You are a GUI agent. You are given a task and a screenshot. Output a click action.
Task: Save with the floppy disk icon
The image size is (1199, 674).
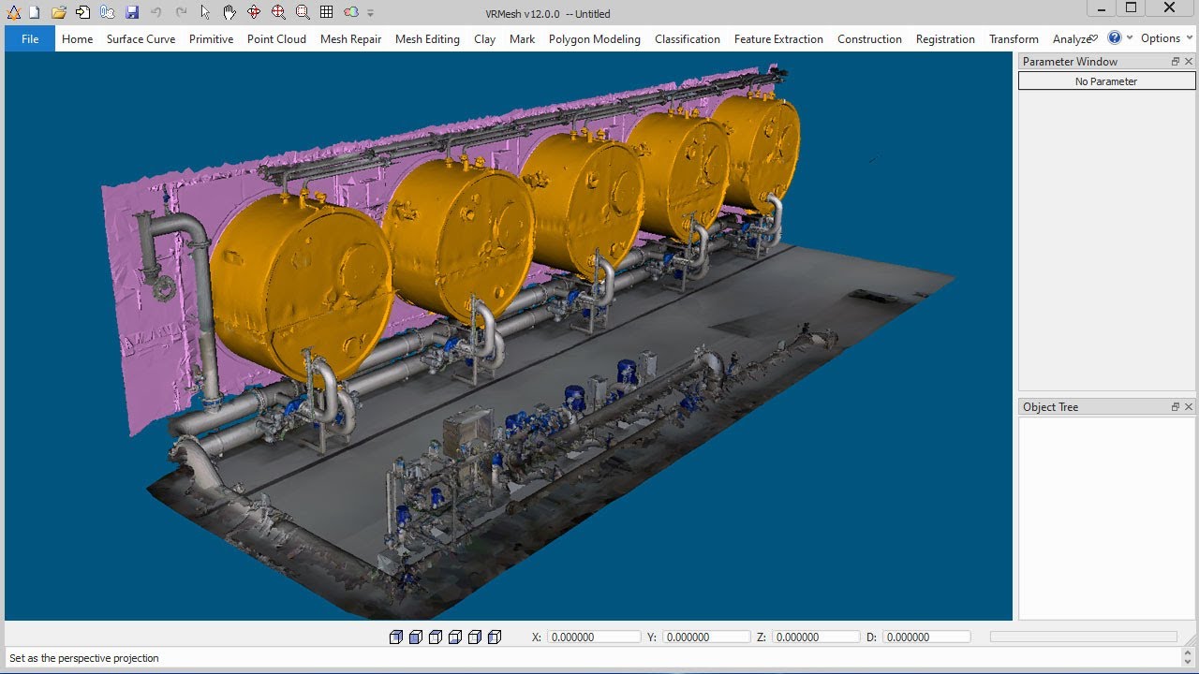click(x=132, y=12)
